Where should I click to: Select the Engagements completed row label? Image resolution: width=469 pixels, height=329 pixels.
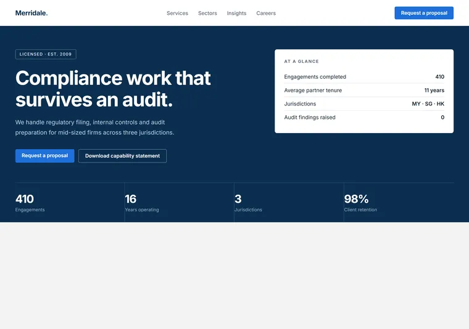pos(315,77)
